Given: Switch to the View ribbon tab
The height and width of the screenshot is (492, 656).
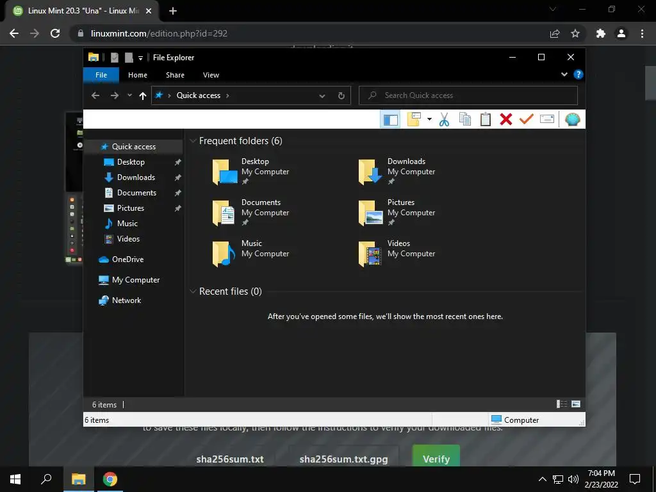Looking at the screenshot, I should click(x=211, y=75).
